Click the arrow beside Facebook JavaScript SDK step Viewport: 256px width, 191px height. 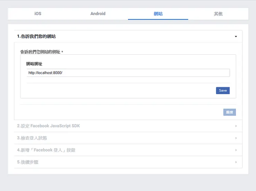236,126
